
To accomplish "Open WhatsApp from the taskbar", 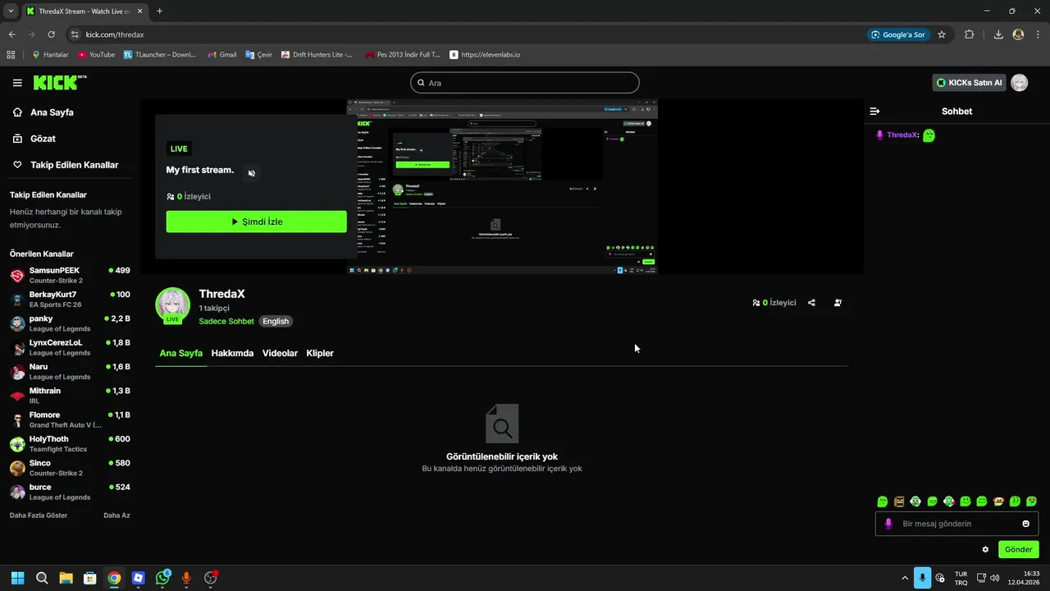I will pyautogui.click(x=162, y=578).
